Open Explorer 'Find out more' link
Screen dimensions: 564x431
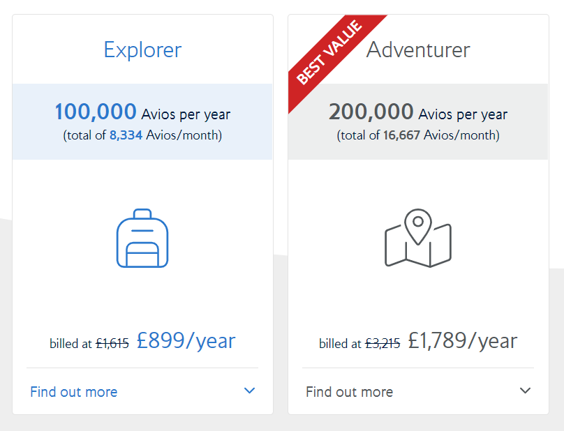(x=74, y=392)
